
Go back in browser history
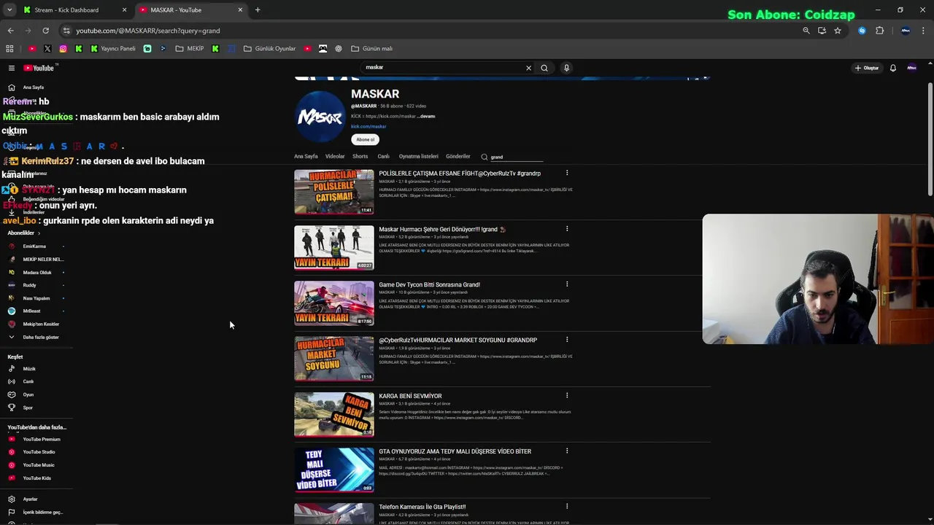[10, 31]
